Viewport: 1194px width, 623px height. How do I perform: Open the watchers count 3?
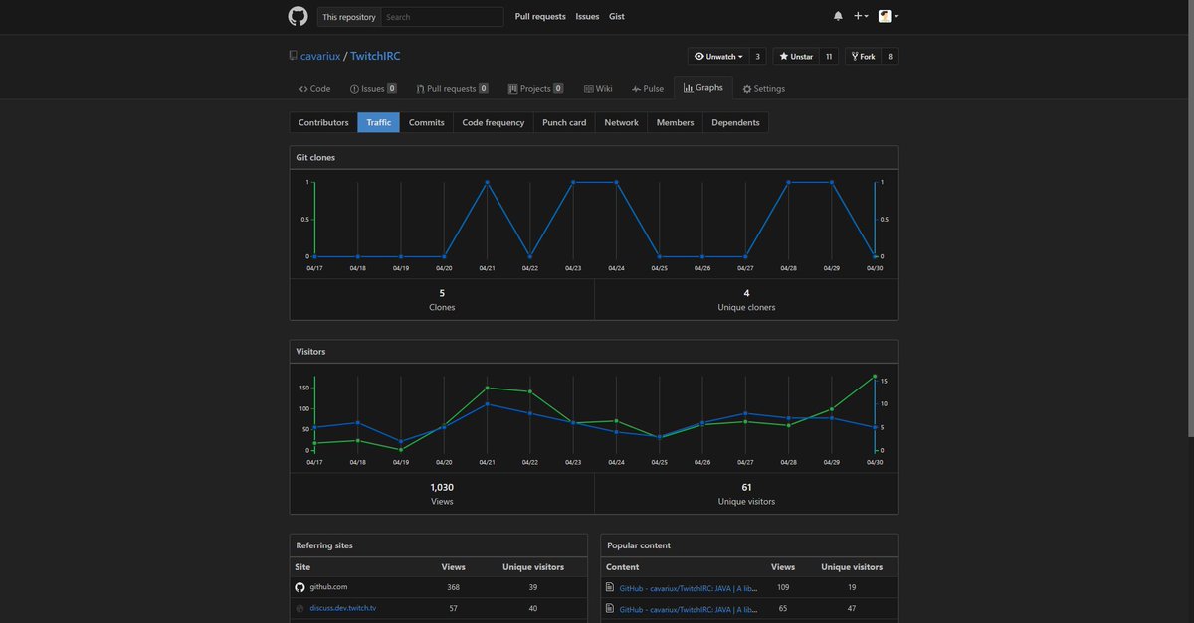tap(757, 56)
